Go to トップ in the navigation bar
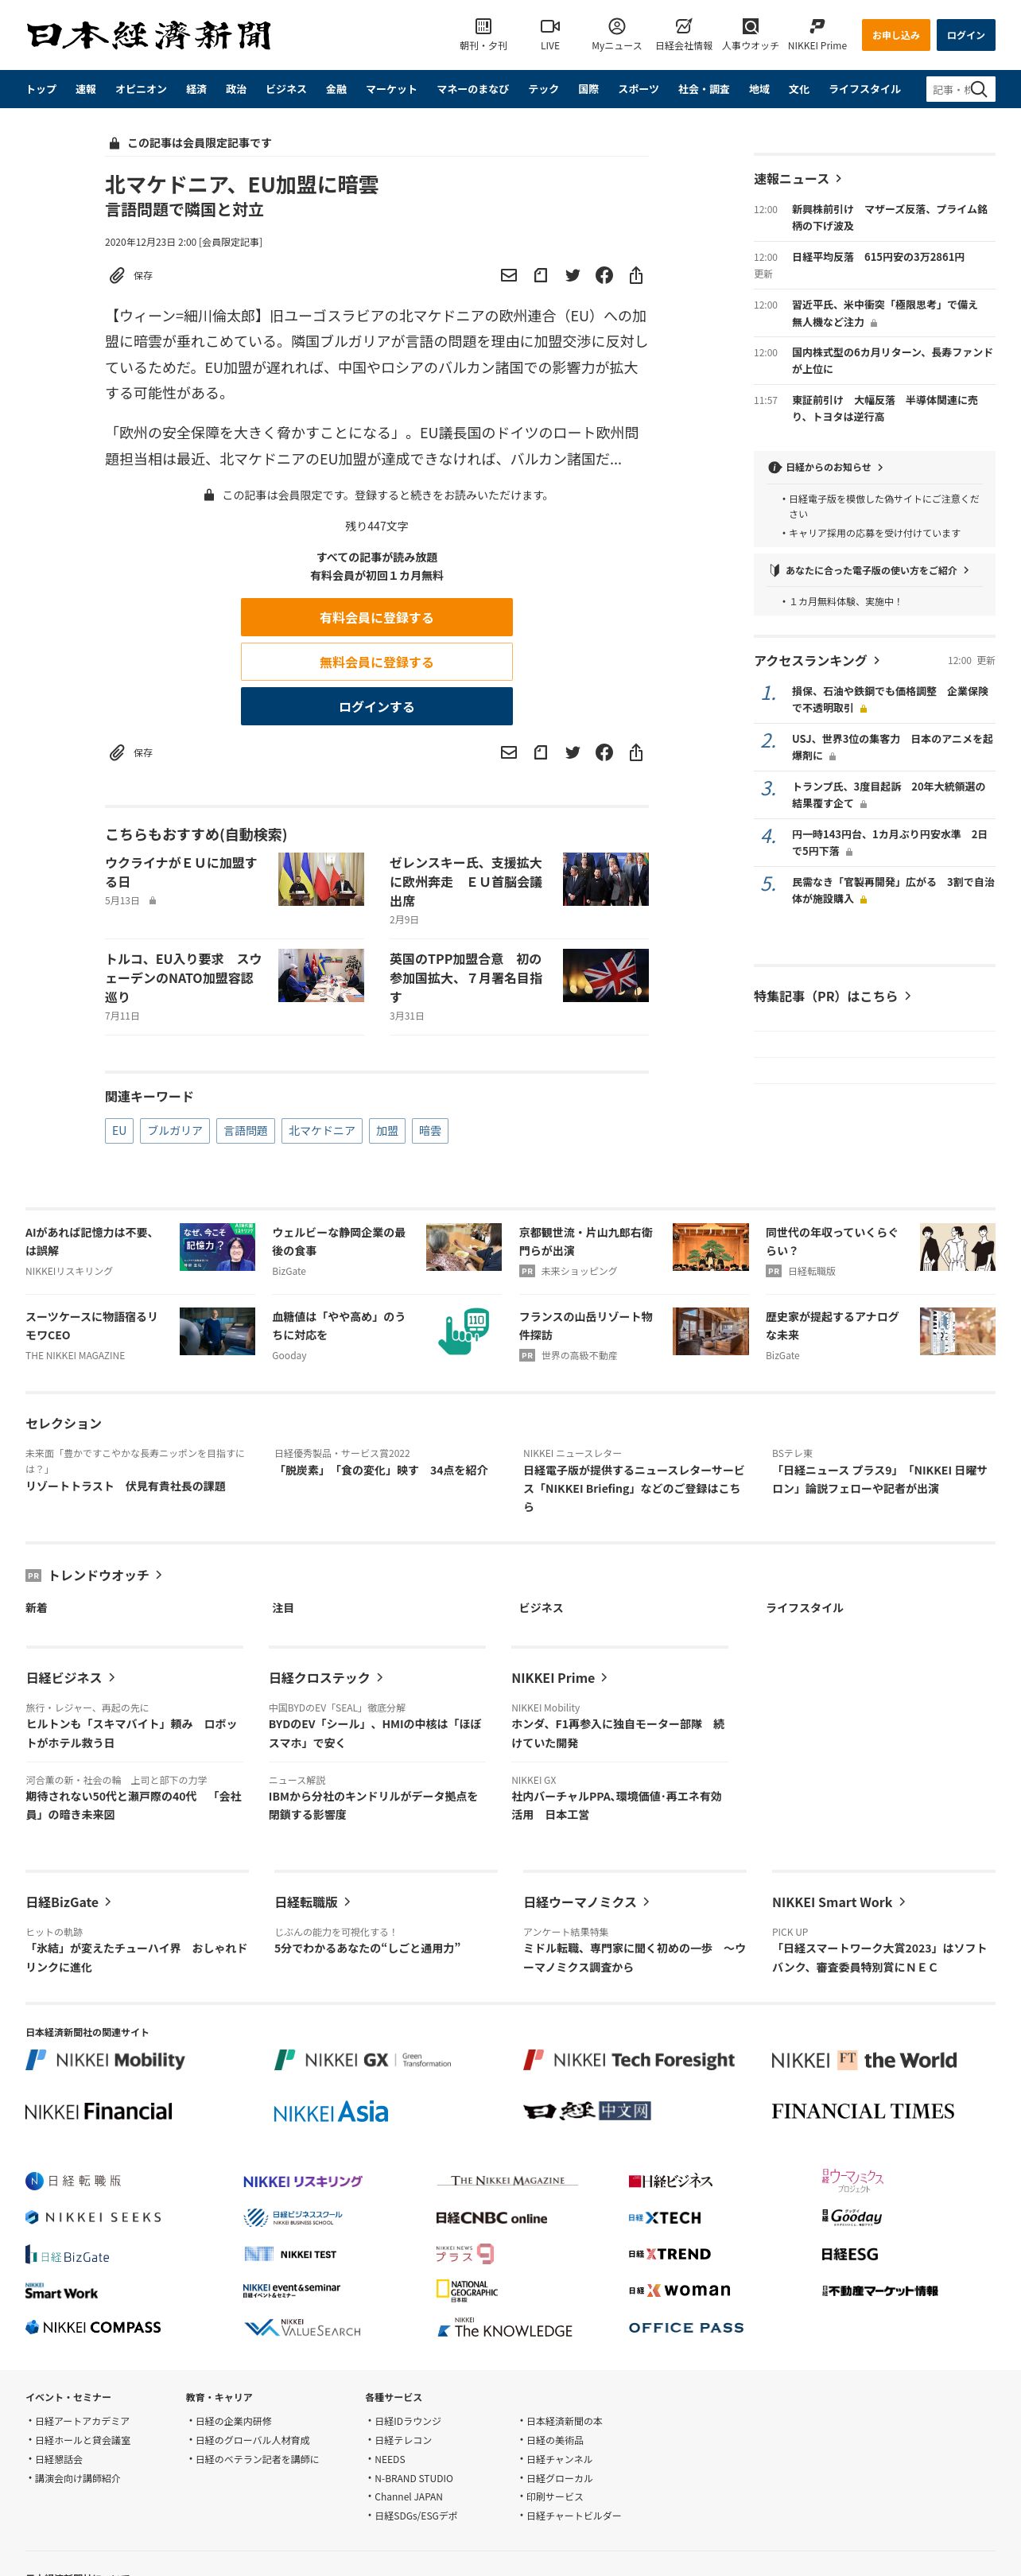This screenshot has height=2576, width=1021. point(41,89)
